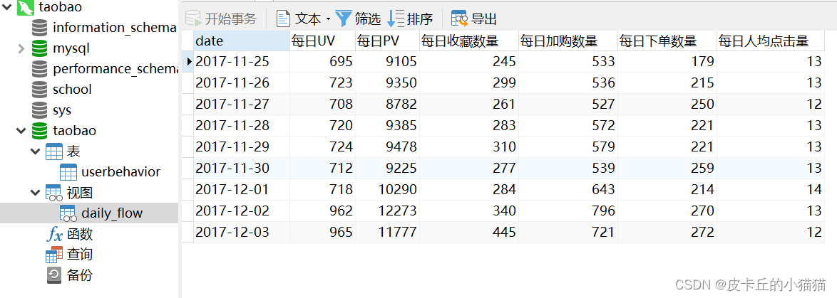The image size is (837, 298).
Task: Click the sys database icon
Action: pyautogui.click(x=39, y=110)
